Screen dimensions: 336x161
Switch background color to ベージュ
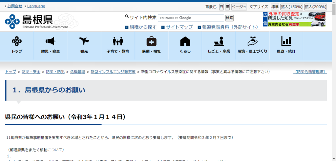pyautogui.click(x=239, y=7)
